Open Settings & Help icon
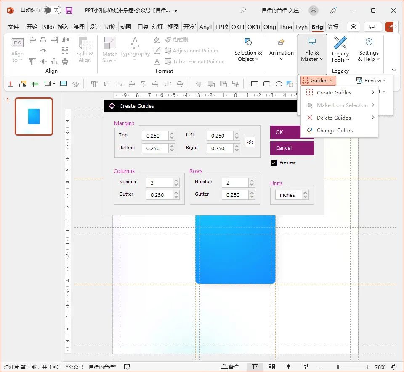404x372 pixels. point(369,42)
